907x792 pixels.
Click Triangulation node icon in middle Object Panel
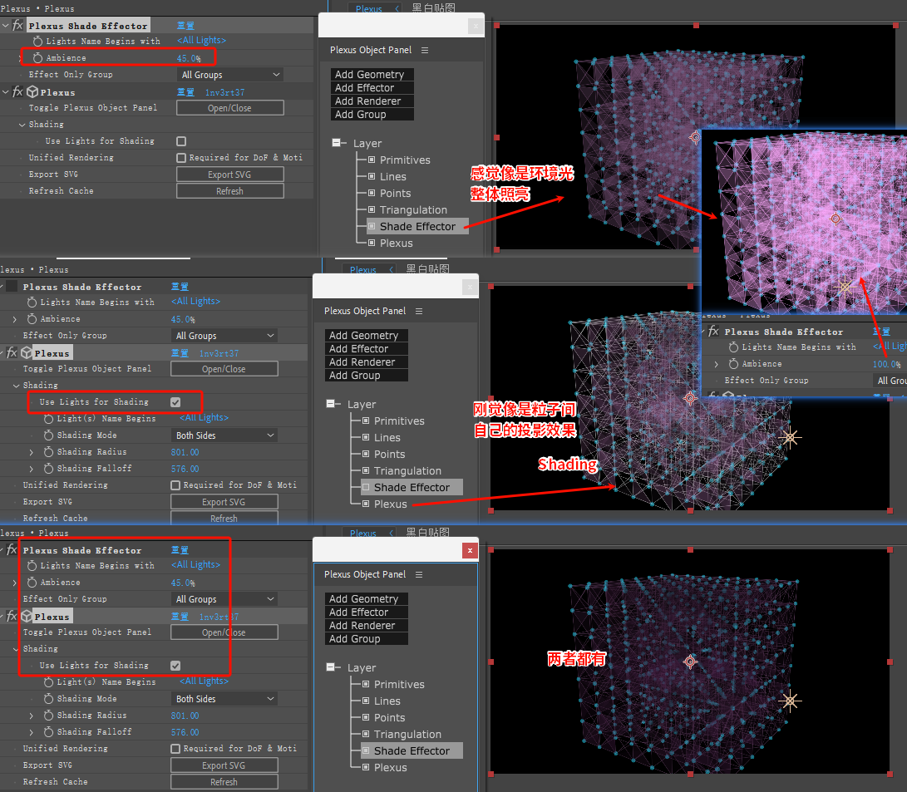coord(366,470)
